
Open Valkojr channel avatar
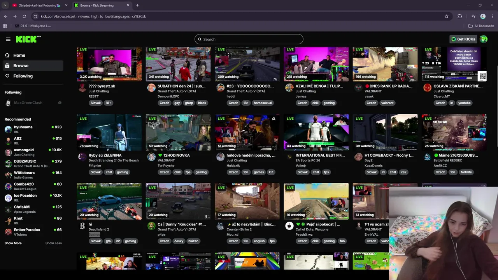click(289, 157)
